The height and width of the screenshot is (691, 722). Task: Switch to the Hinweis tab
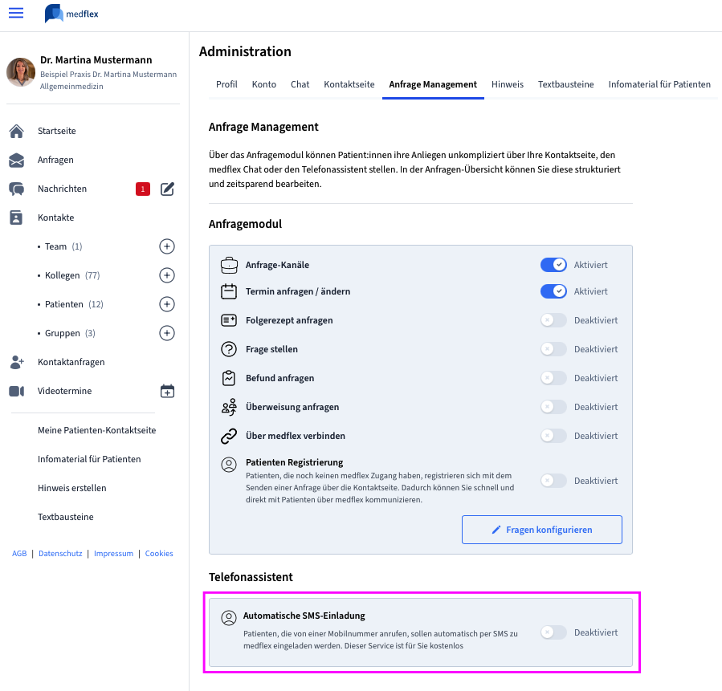tap(508, 84)
